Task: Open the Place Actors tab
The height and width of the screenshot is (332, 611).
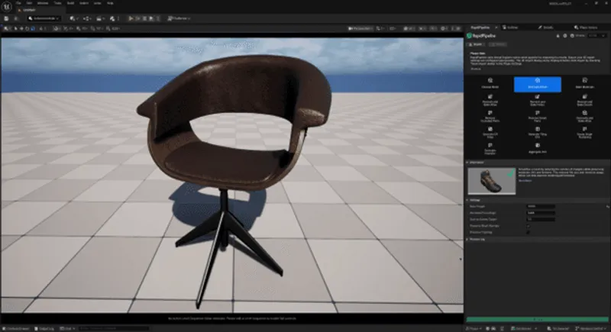Action: coord(584,27)
